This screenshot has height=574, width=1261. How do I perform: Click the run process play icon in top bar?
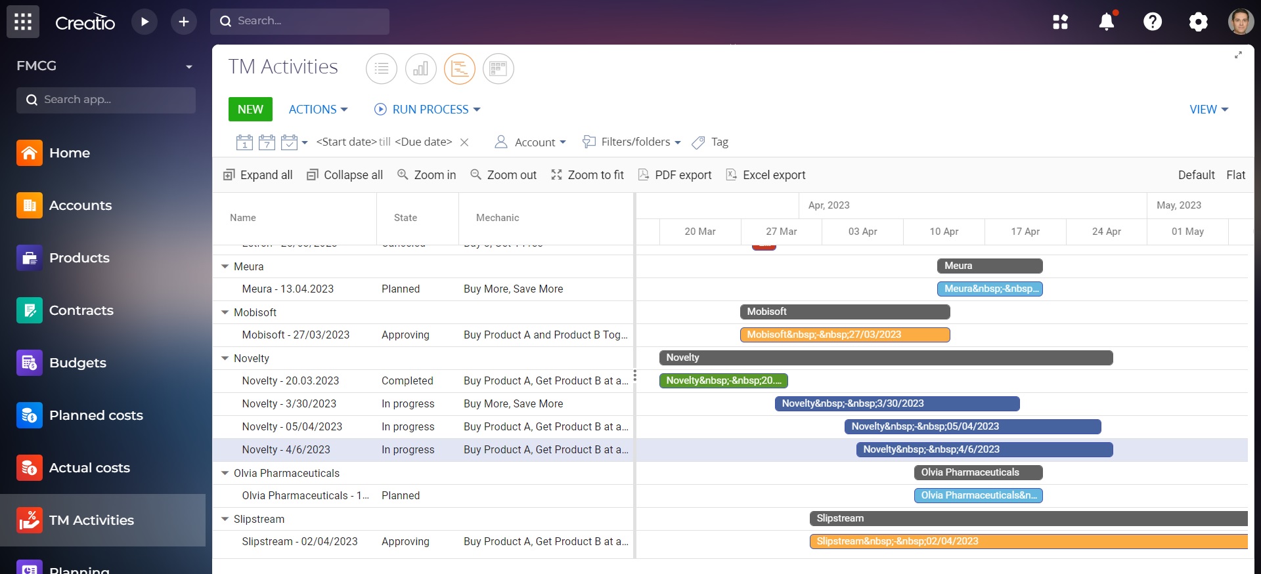pos(144,22)
